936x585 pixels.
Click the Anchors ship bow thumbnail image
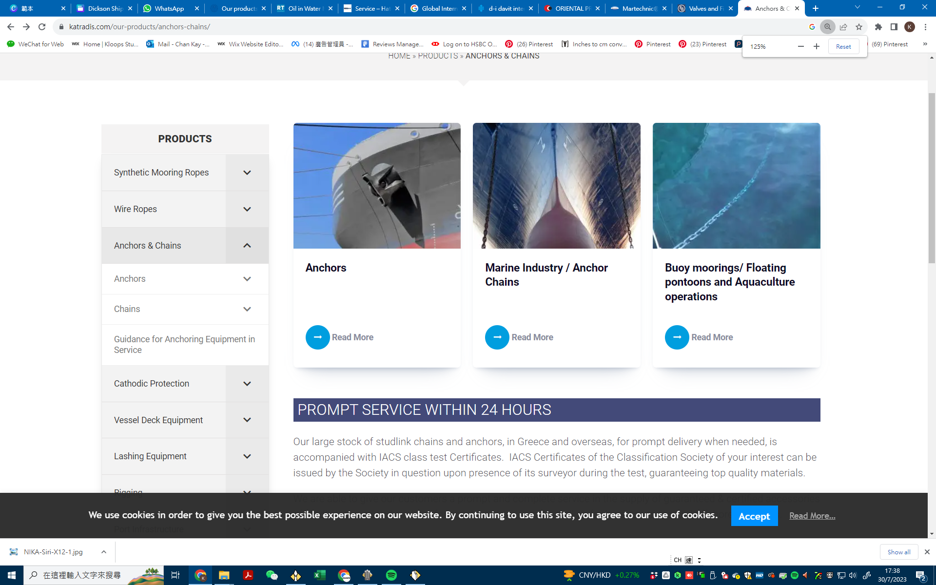[x=376, y=186]
